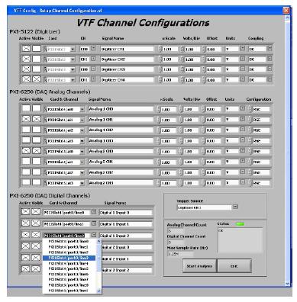Toggle Active checkbox for Analog 2 CH0
Image resolution: width=297 pixels, height=302 pixels.
click(x=26, y=151)
